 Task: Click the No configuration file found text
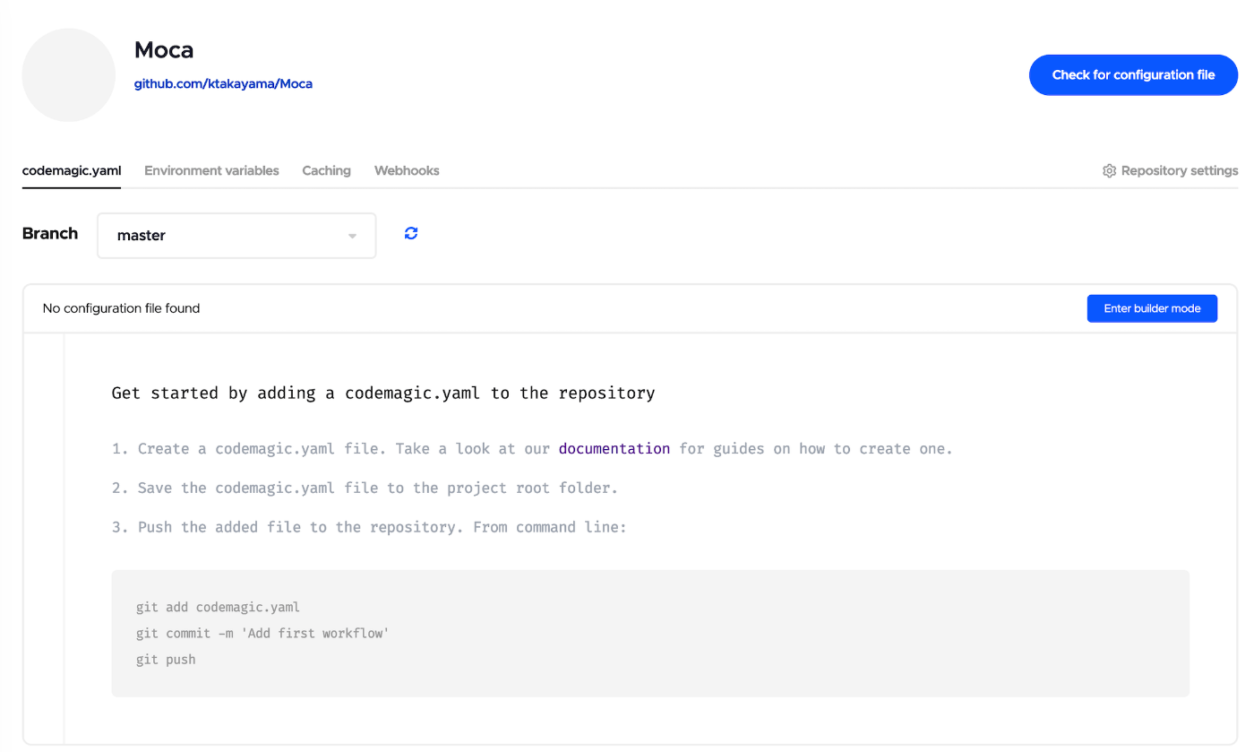coord(121,308)
